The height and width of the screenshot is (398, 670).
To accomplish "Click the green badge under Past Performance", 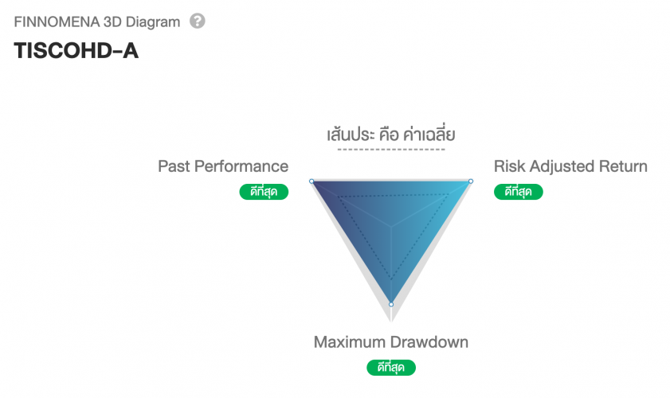I will [264, 192].
